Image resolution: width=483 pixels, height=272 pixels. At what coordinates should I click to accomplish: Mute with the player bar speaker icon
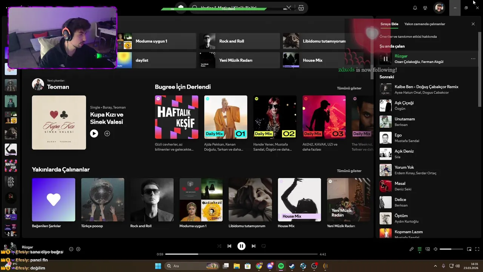[x=435, y=249]
